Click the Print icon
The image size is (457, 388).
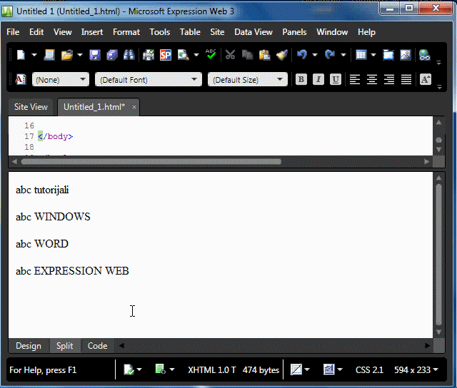click(x=149, y=55)
